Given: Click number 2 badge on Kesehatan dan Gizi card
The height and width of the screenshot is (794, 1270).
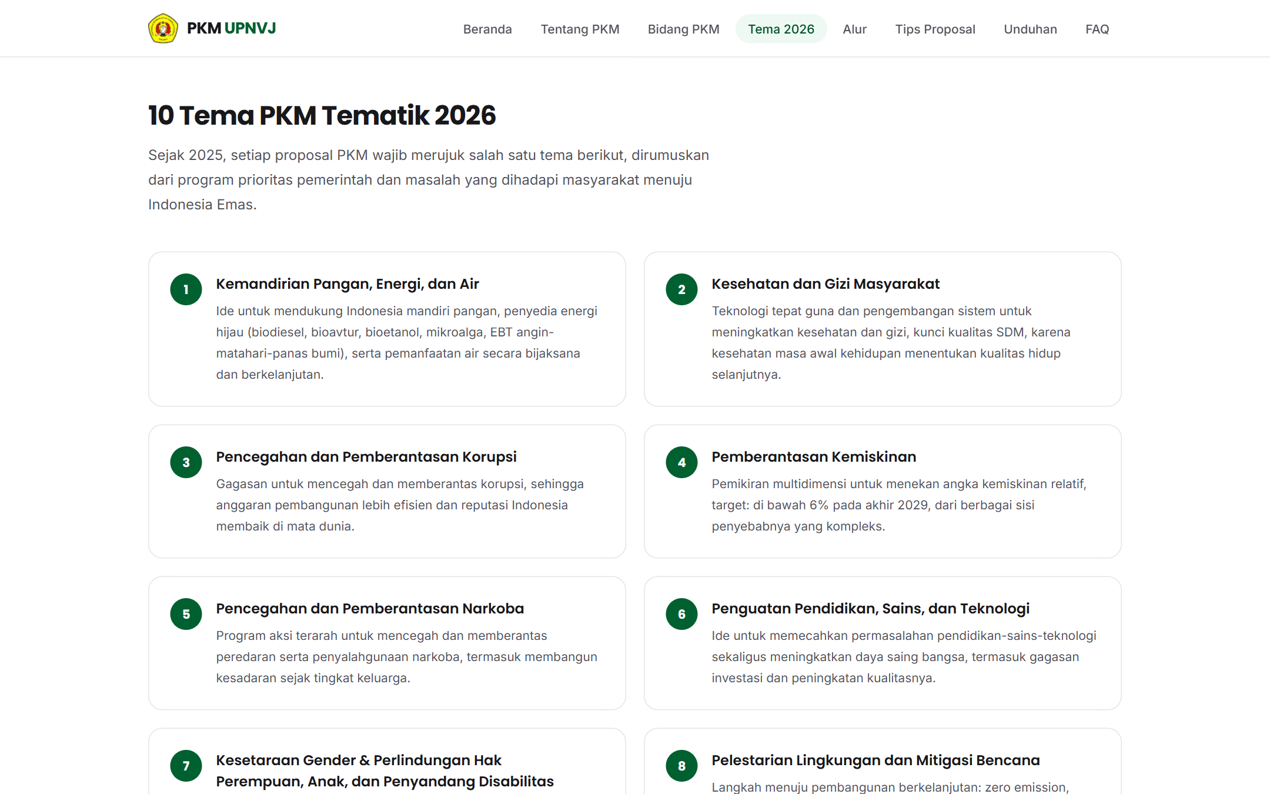Looking at the screenshot, I should pyautogui.click(x=681, y=289).
